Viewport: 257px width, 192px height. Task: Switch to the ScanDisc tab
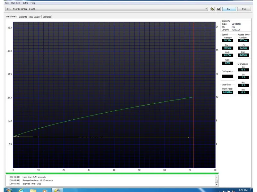(47, 17)
